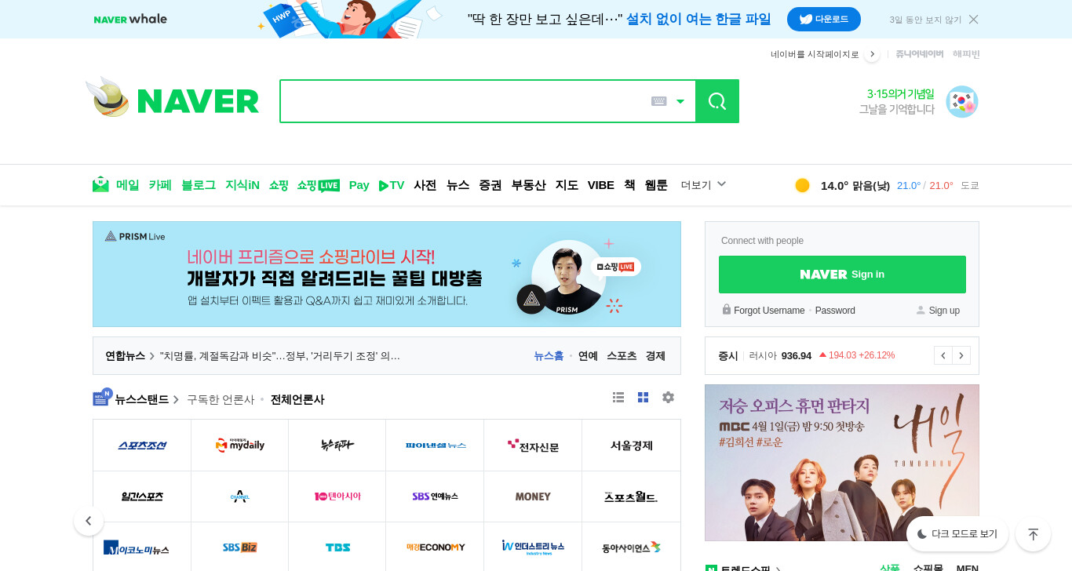Viewport: 1072px width, 571px height.
Task: Toggle dark mode view button
Action: tap(957, 534)
